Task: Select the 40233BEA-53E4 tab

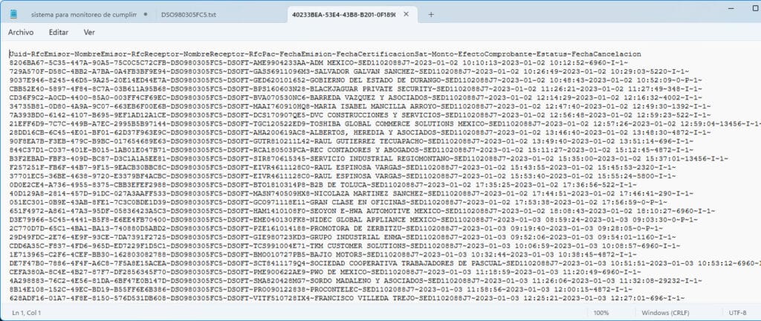Action: coord(343,15)
